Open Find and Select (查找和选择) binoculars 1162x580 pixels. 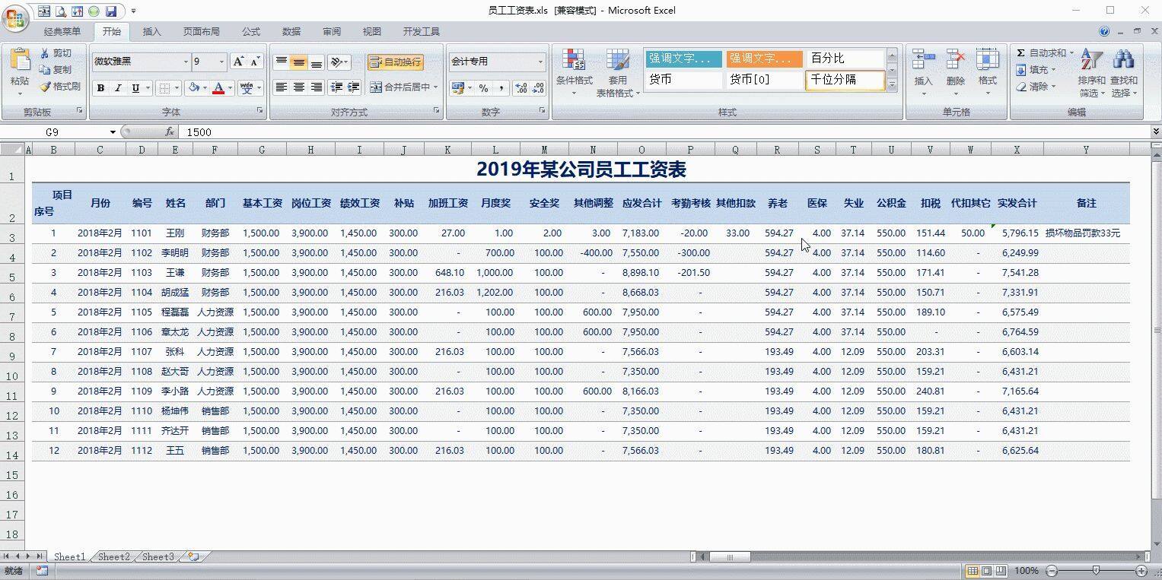pyautogui.click(x=1124, y=73)
